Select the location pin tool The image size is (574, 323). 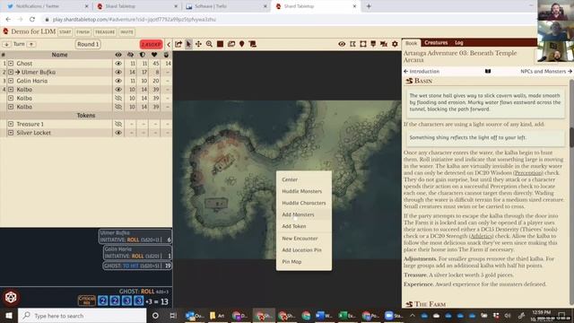[x=241, y=44]
